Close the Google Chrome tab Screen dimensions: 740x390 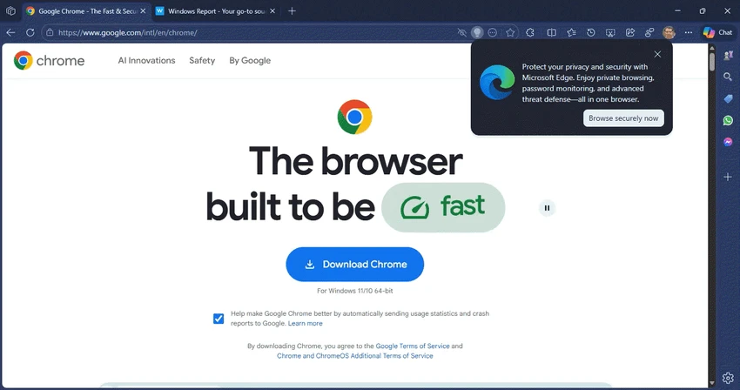pos(143,10)
